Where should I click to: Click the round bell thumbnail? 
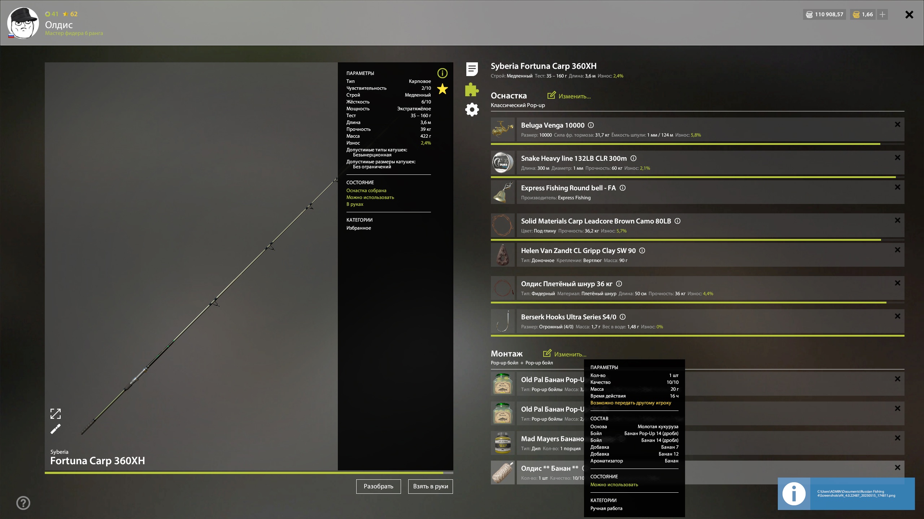(x=502, y=192)
